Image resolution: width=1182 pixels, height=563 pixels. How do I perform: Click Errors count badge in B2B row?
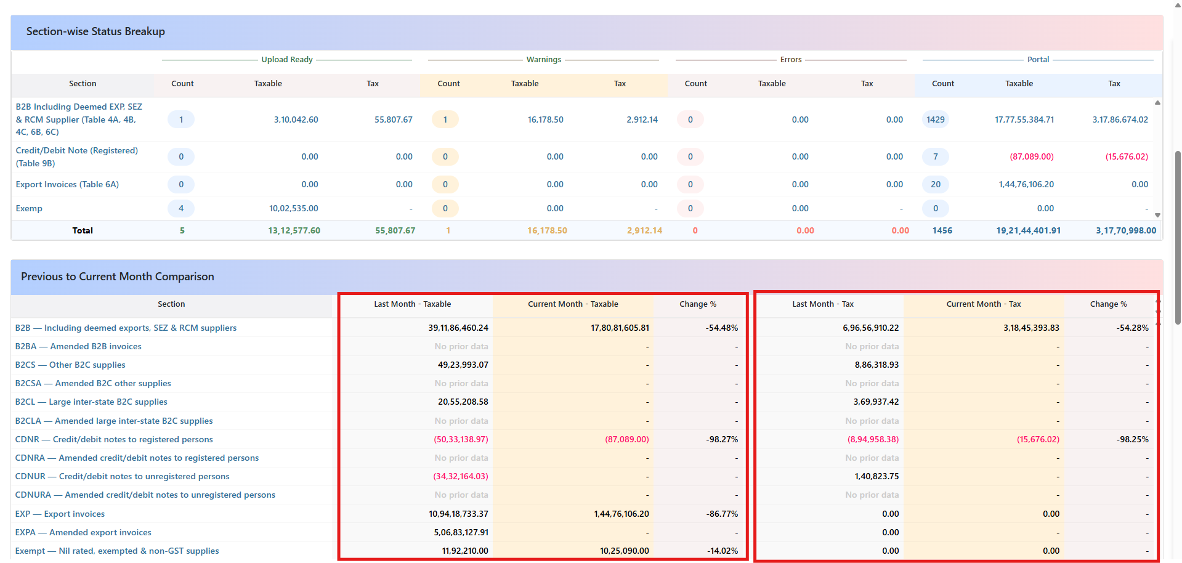coord(690,119)
